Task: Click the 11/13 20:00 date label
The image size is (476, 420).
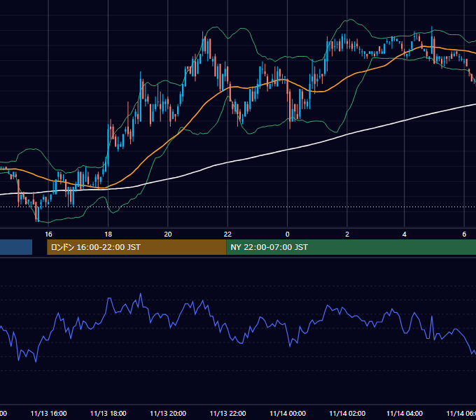Action: tap(168, 413)
